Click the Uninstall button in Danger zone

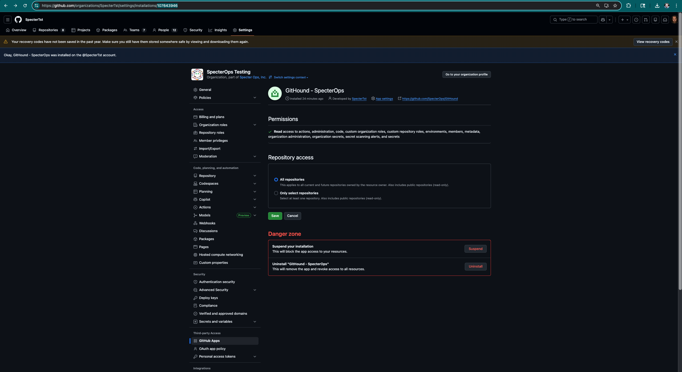(475, 266)
